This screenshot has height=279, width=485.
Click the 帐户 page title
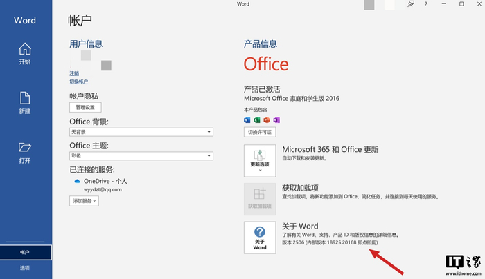(80, 20)
